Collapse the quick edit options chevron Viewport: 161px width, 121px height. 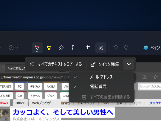click(x=129, y=64)
